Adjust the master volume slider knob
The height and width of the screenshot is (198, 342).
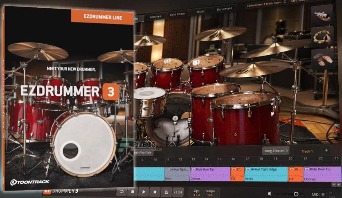pyautogui.click(x=296, y=194)
